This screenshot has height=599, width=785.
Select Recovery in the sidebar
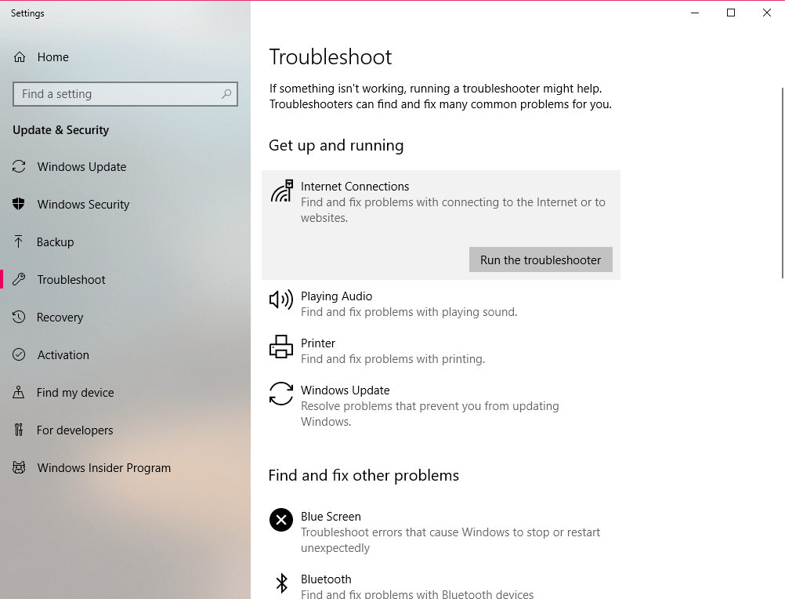point(125,317)
